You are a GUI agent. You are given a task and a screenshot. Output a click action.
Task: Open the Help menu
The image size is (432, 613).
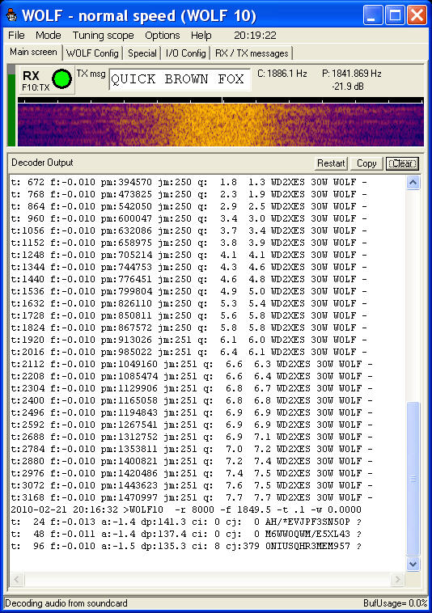201,36
